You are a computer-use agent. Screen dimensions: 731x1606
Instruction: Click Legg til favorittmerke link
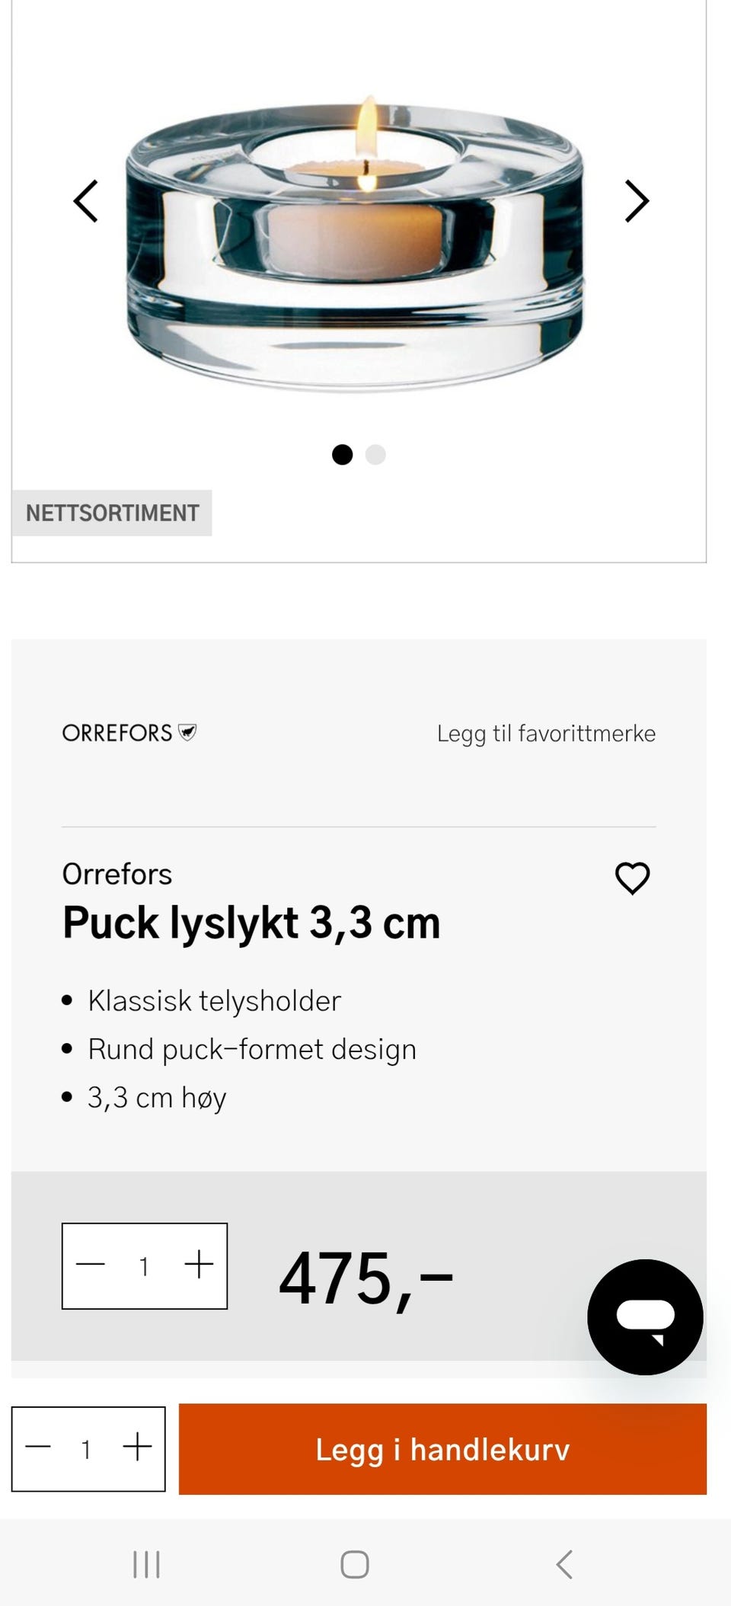546,734
